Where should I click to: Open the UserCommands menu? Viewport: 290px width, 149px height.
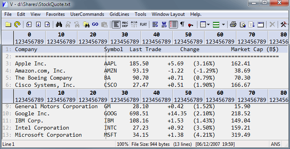point(87,14)
